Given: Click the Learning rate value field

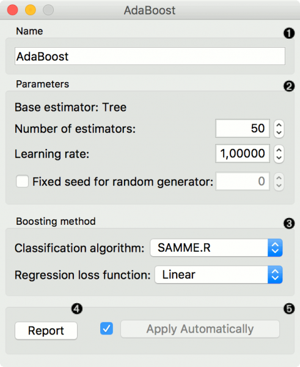Looking at the screenshot, I should coord(243,154).
